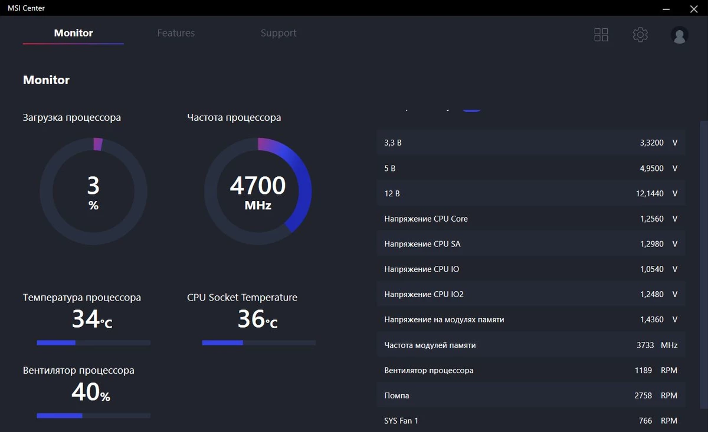
Task: Select the 12 В voltage row
Action: [531, 193]
